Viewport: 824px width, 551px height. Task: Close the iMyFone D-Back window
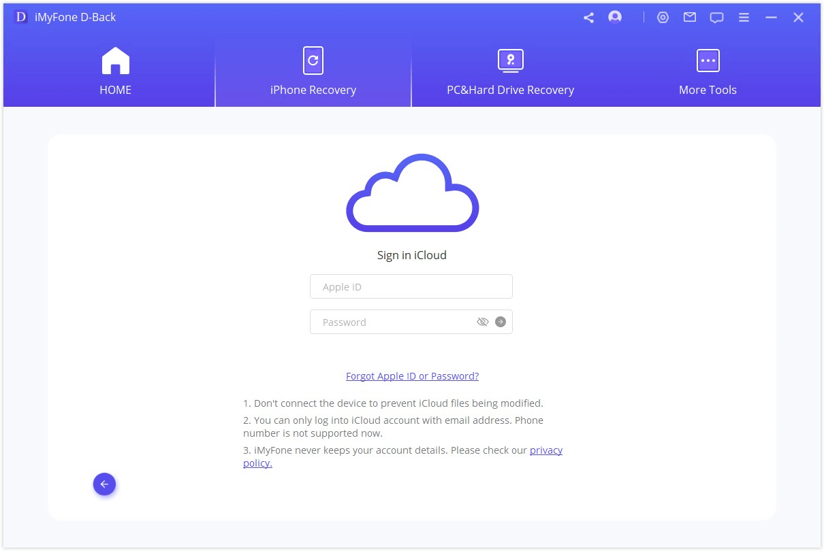tap(798, 18)
